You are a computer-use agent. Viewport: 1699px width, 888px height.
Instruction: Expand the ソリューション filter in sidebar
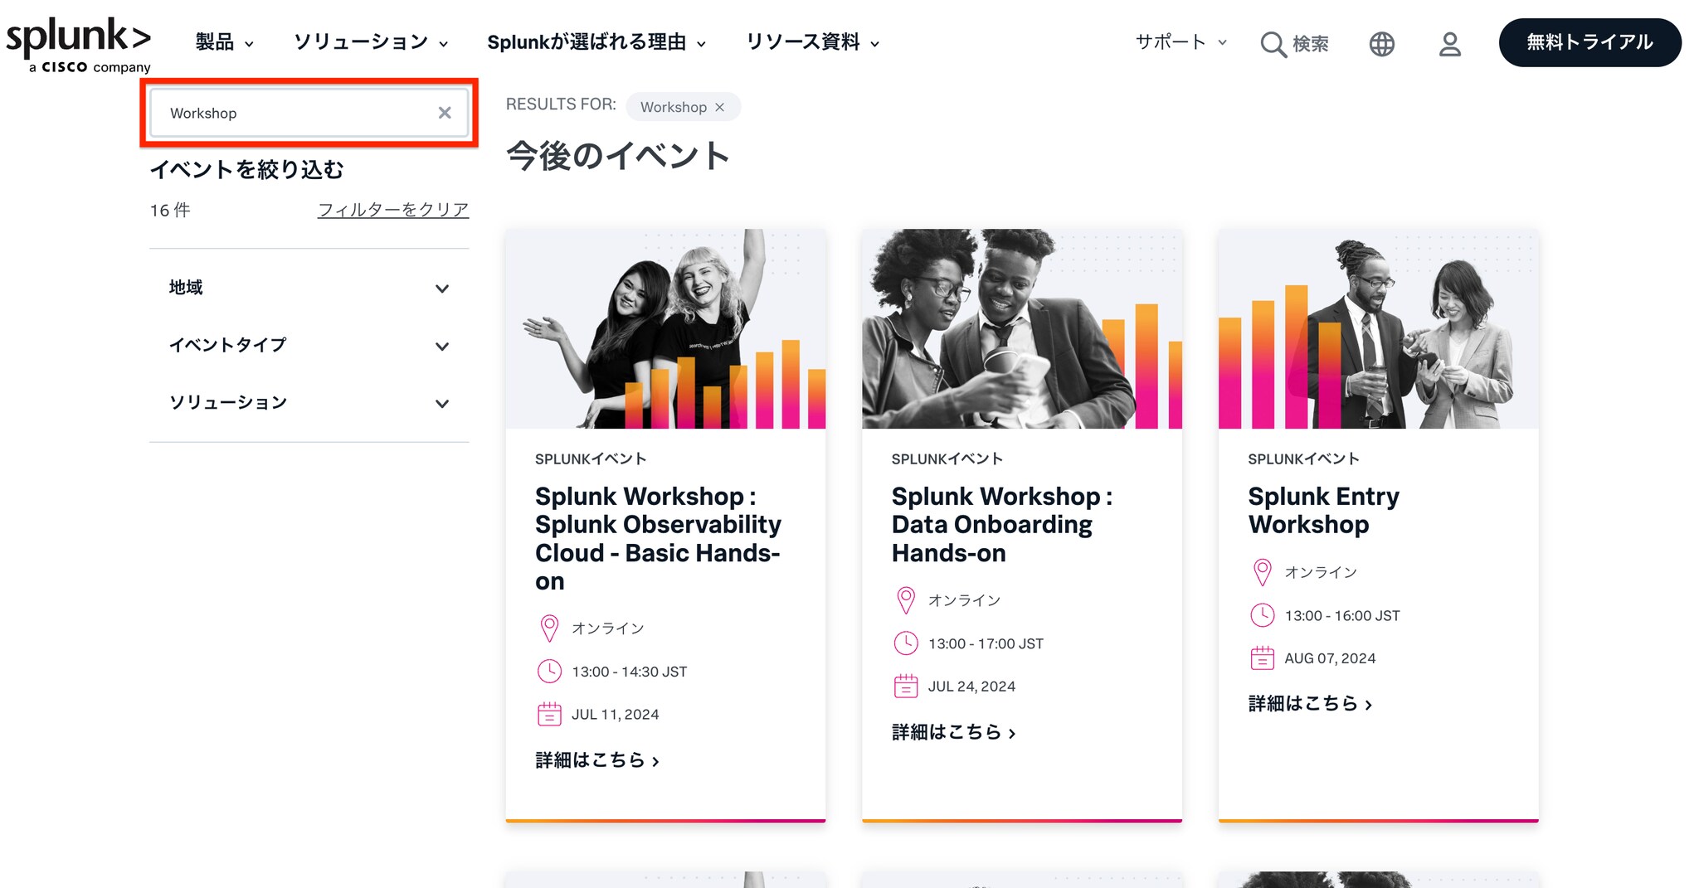click(x=441, y=404)
